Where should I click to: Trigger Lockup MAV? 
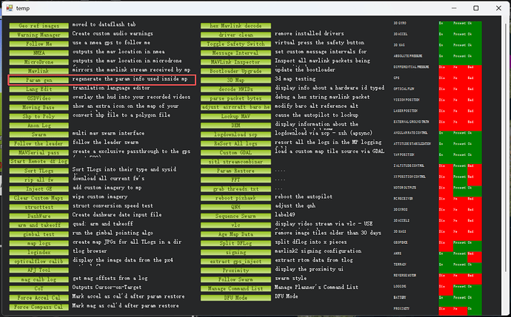(236, 117)
